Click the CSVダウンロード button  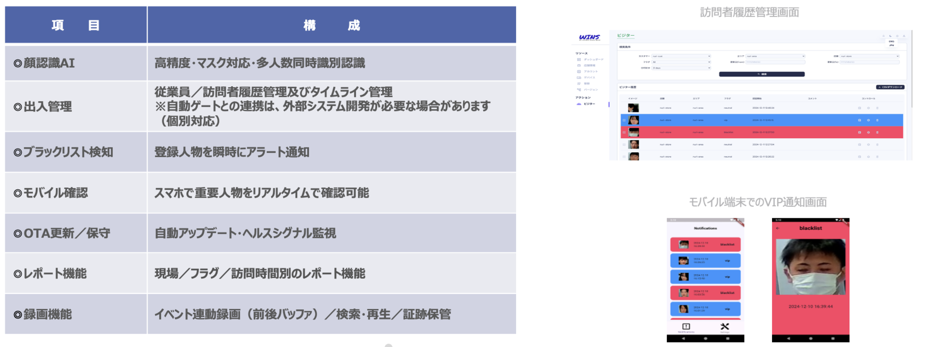pyautogui.click(x=890, y=87)
